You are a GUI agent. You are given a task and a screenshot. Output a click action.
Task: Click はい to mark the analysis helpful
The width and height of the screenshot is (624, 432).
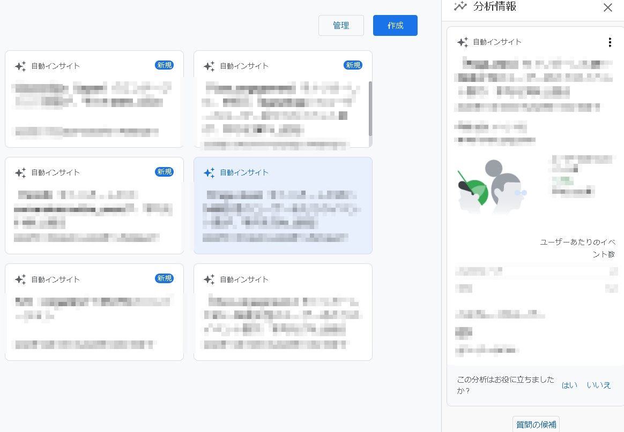(569, 384)
